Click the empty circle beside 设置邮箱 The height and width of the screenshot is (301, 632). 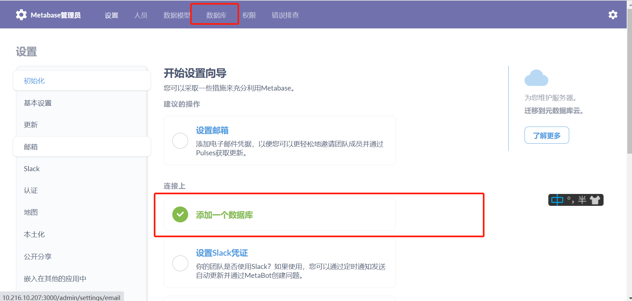pyautogui.click(x=180, y=141)
